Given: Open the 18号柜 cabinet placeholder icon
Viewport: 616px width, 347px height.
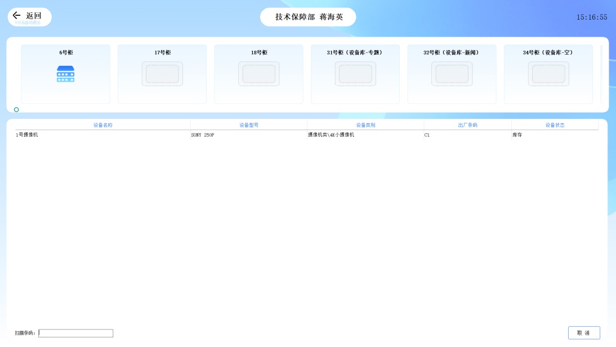Looking at the screenshot, I should [258, 74].
